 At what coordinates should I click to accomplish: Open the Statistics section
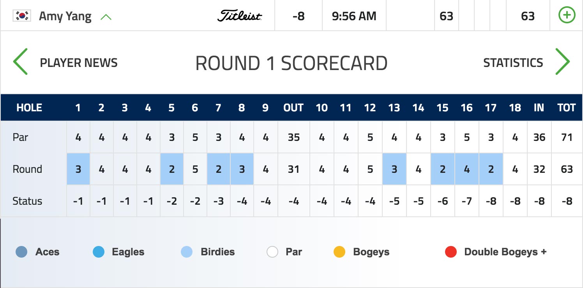pyautogui.click(x=513, y=63)
